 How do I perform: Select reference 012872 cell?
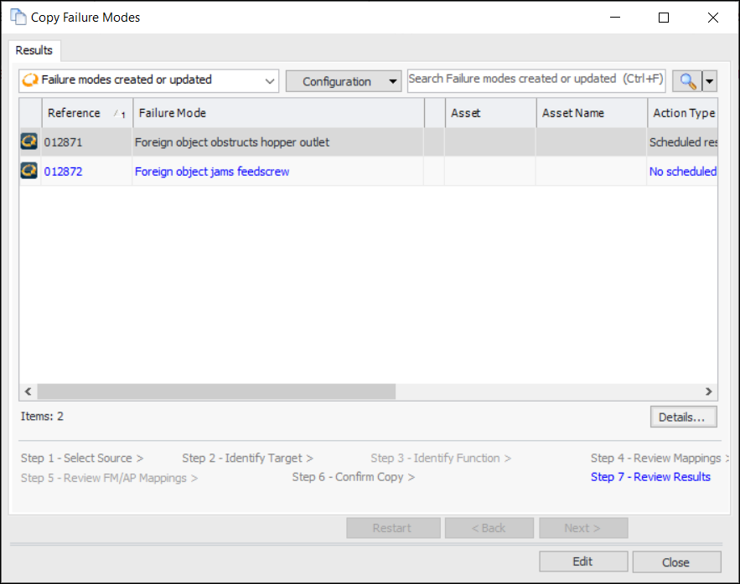pos(87,171)
